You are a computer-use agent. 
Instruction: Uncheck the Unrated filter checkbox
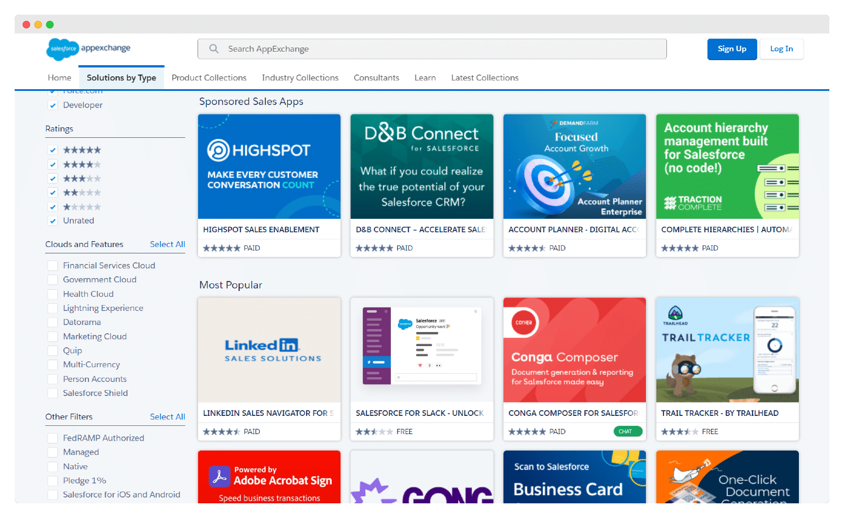[x=53, y=221]
